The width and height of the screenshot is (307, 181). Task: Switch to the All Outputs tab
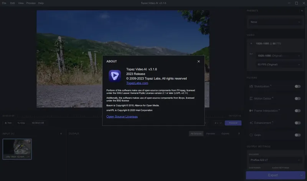pyautogui.click(x=196, y=134)
